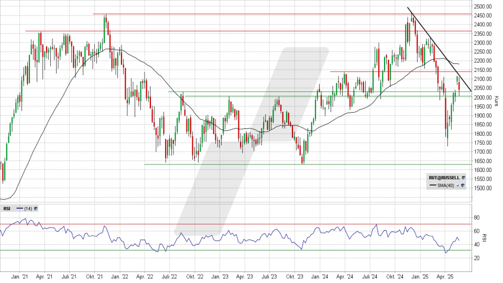
Task: Click the RSI axis value 80
Action: pyautogui.click(x=477, y=218)
